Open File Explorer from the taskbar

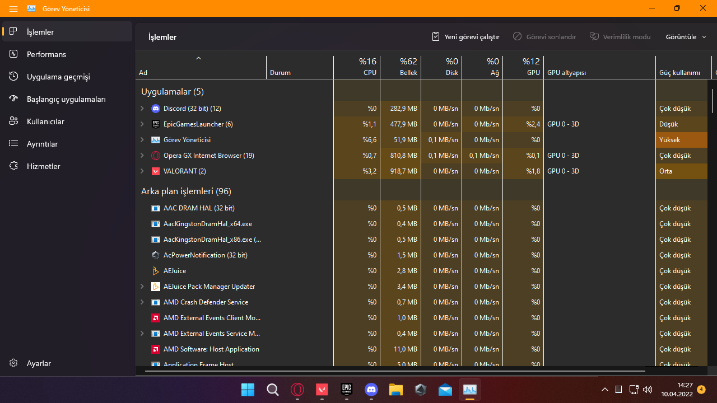coord(396,390)
